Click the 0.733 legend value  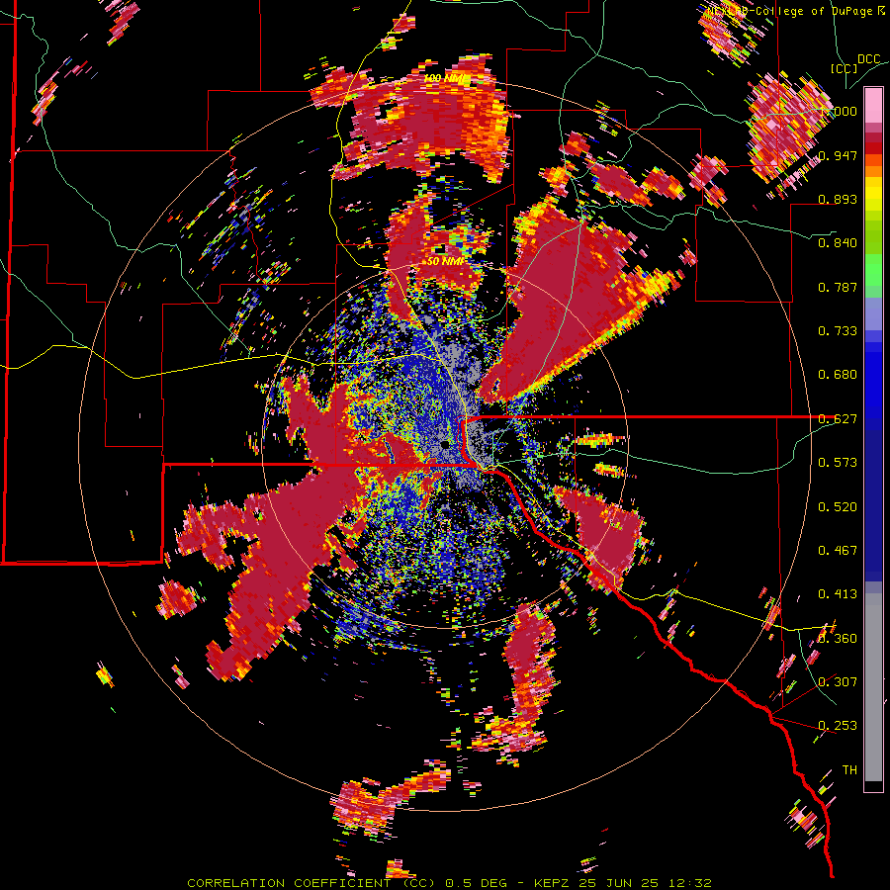(838, 331)
